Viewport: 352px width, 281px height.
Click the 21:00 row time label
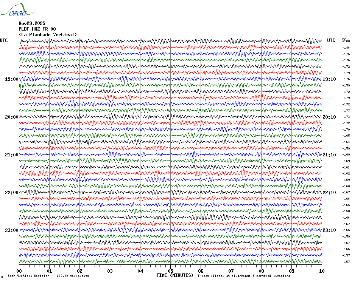12,155
